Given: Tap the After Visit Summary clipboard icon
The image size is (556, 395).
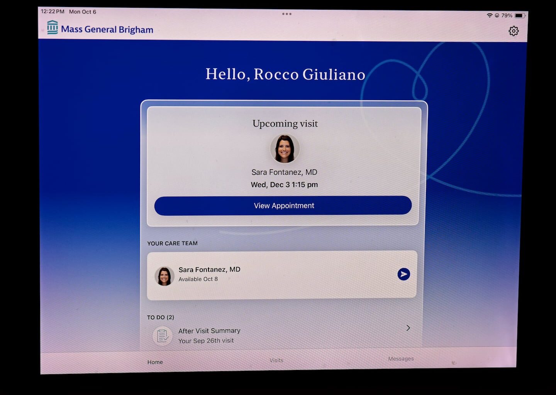Looking at the screenshot, I should click(163, 336).
